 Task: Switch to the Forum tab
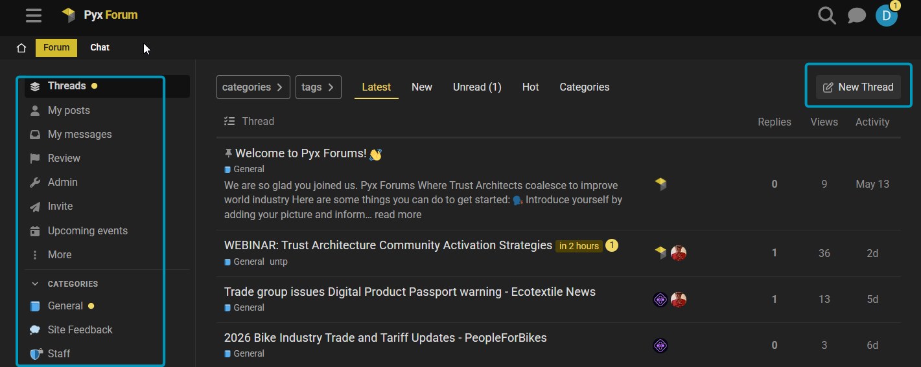(56, 47)
